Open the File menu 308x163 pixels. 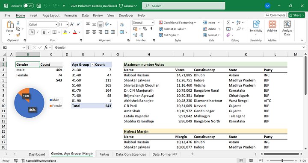[x=7, y=15]
